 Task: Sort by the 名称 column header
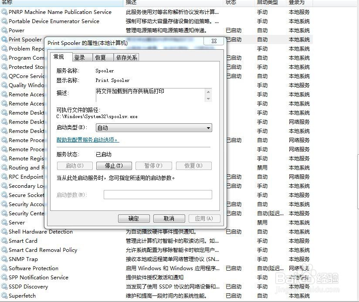click(61, 2)
